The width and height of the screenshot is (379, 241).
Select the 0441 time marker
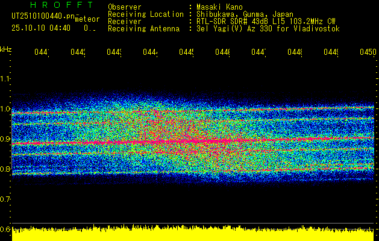[42, 52]
